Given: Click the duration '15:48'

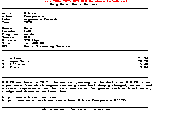Looking at the screenshot, I should (x=143, y=64).
